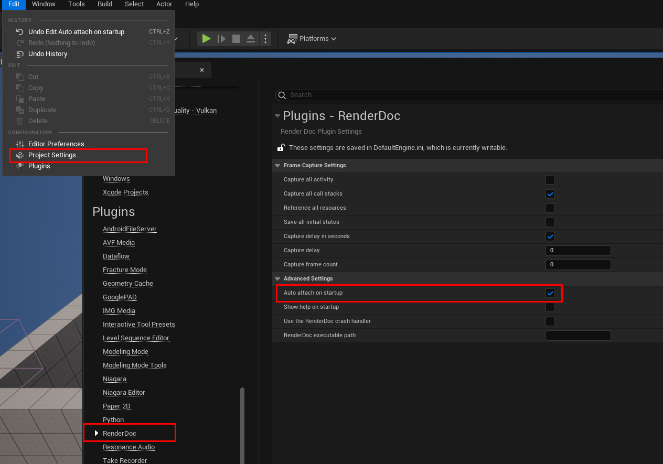Open the Edit menu
Image resolution: width=663 pixels, height=464 pixels.
14,4
